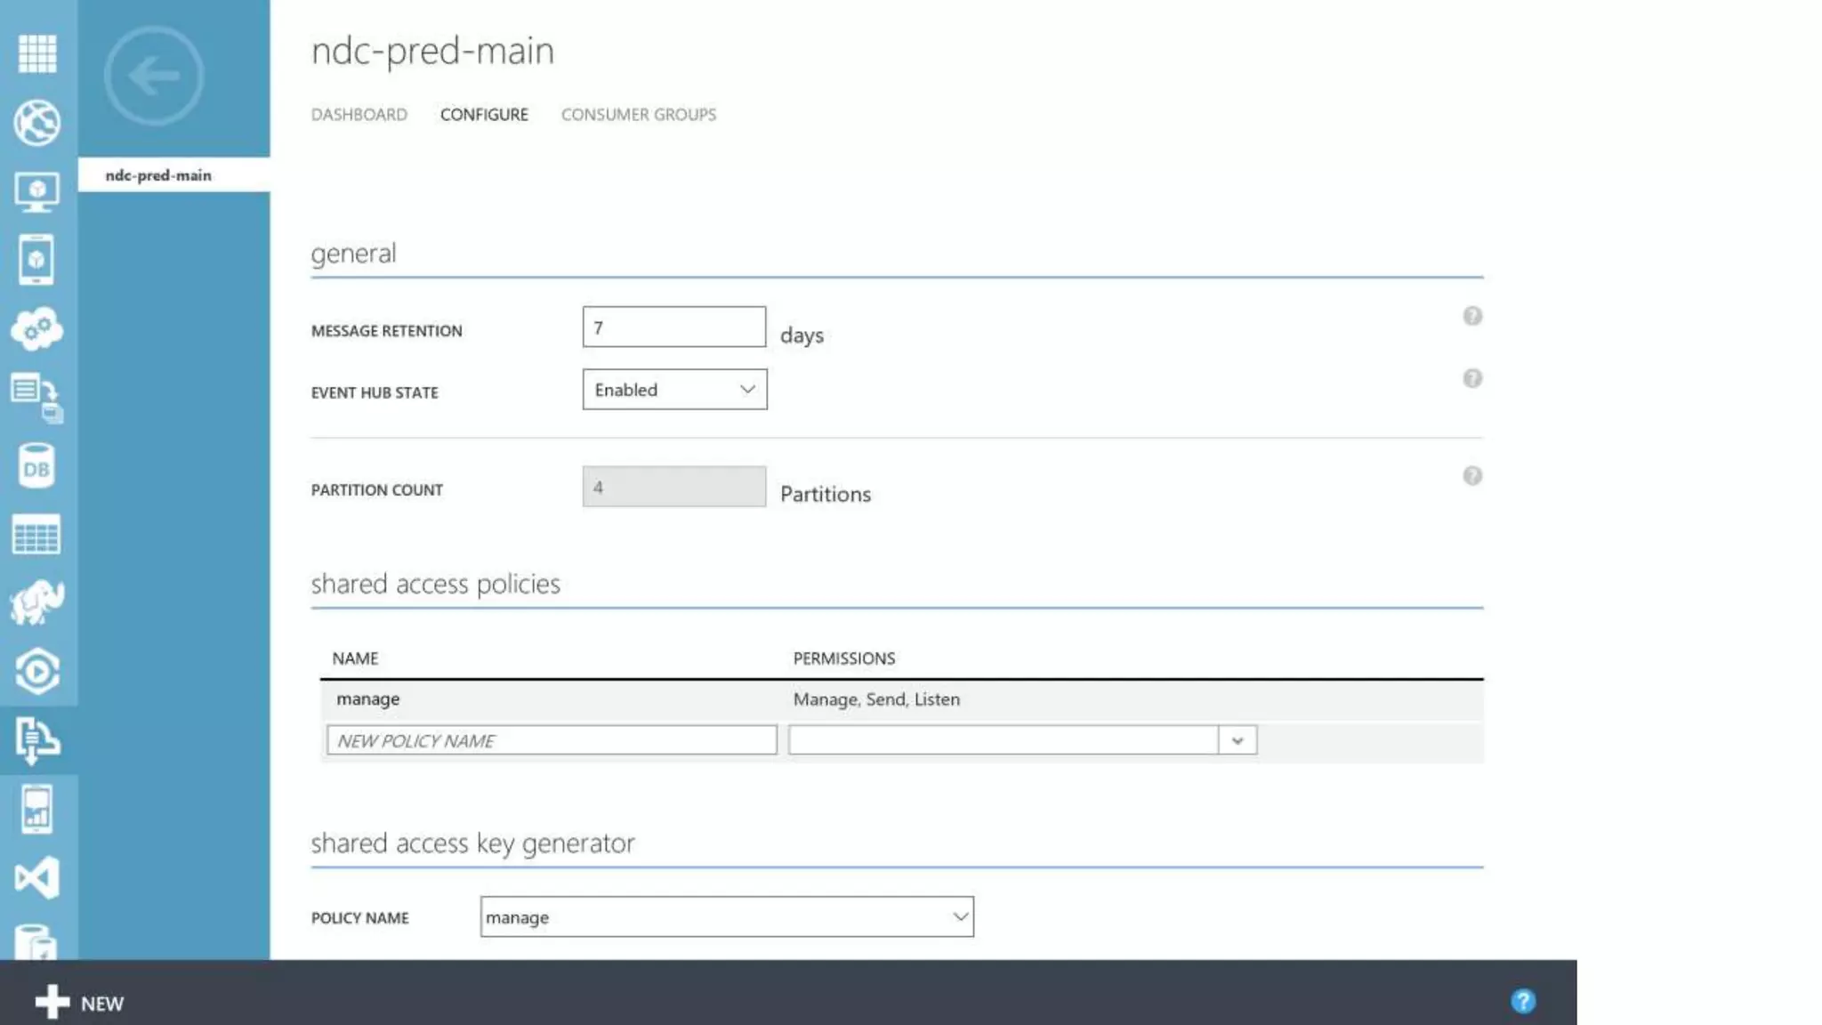Click the Message Retention days field
This screenshot has height=1025, width=1822.
[673, 327]
